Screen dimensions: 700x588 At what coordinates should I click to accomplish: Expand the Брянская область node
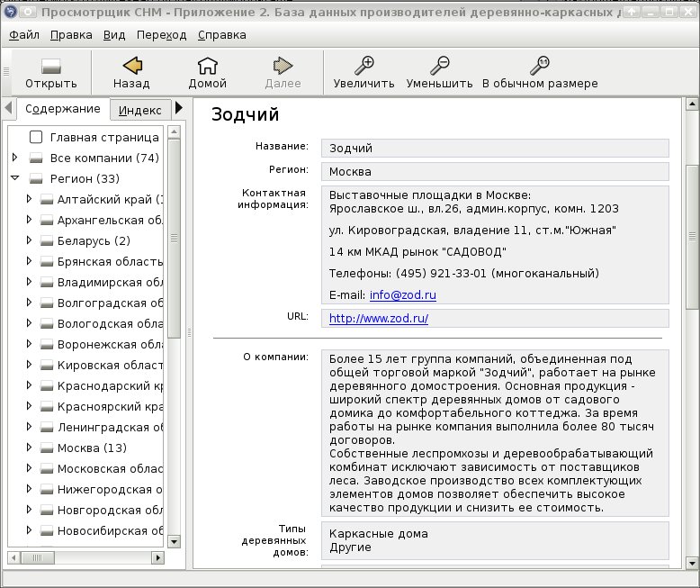[x=29, y=261]
